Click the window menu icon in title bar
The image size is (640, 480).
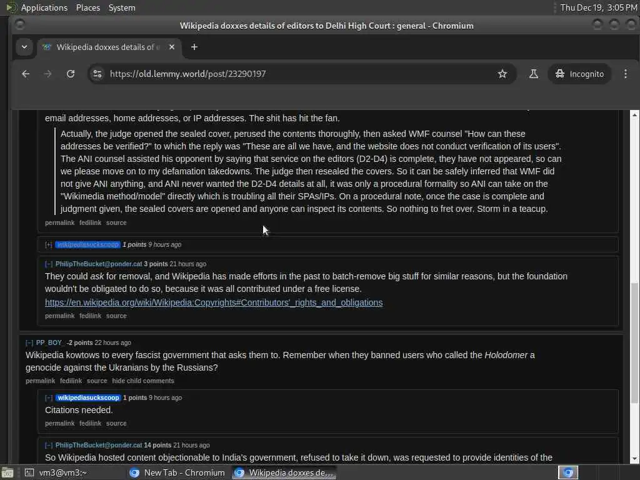19,25
